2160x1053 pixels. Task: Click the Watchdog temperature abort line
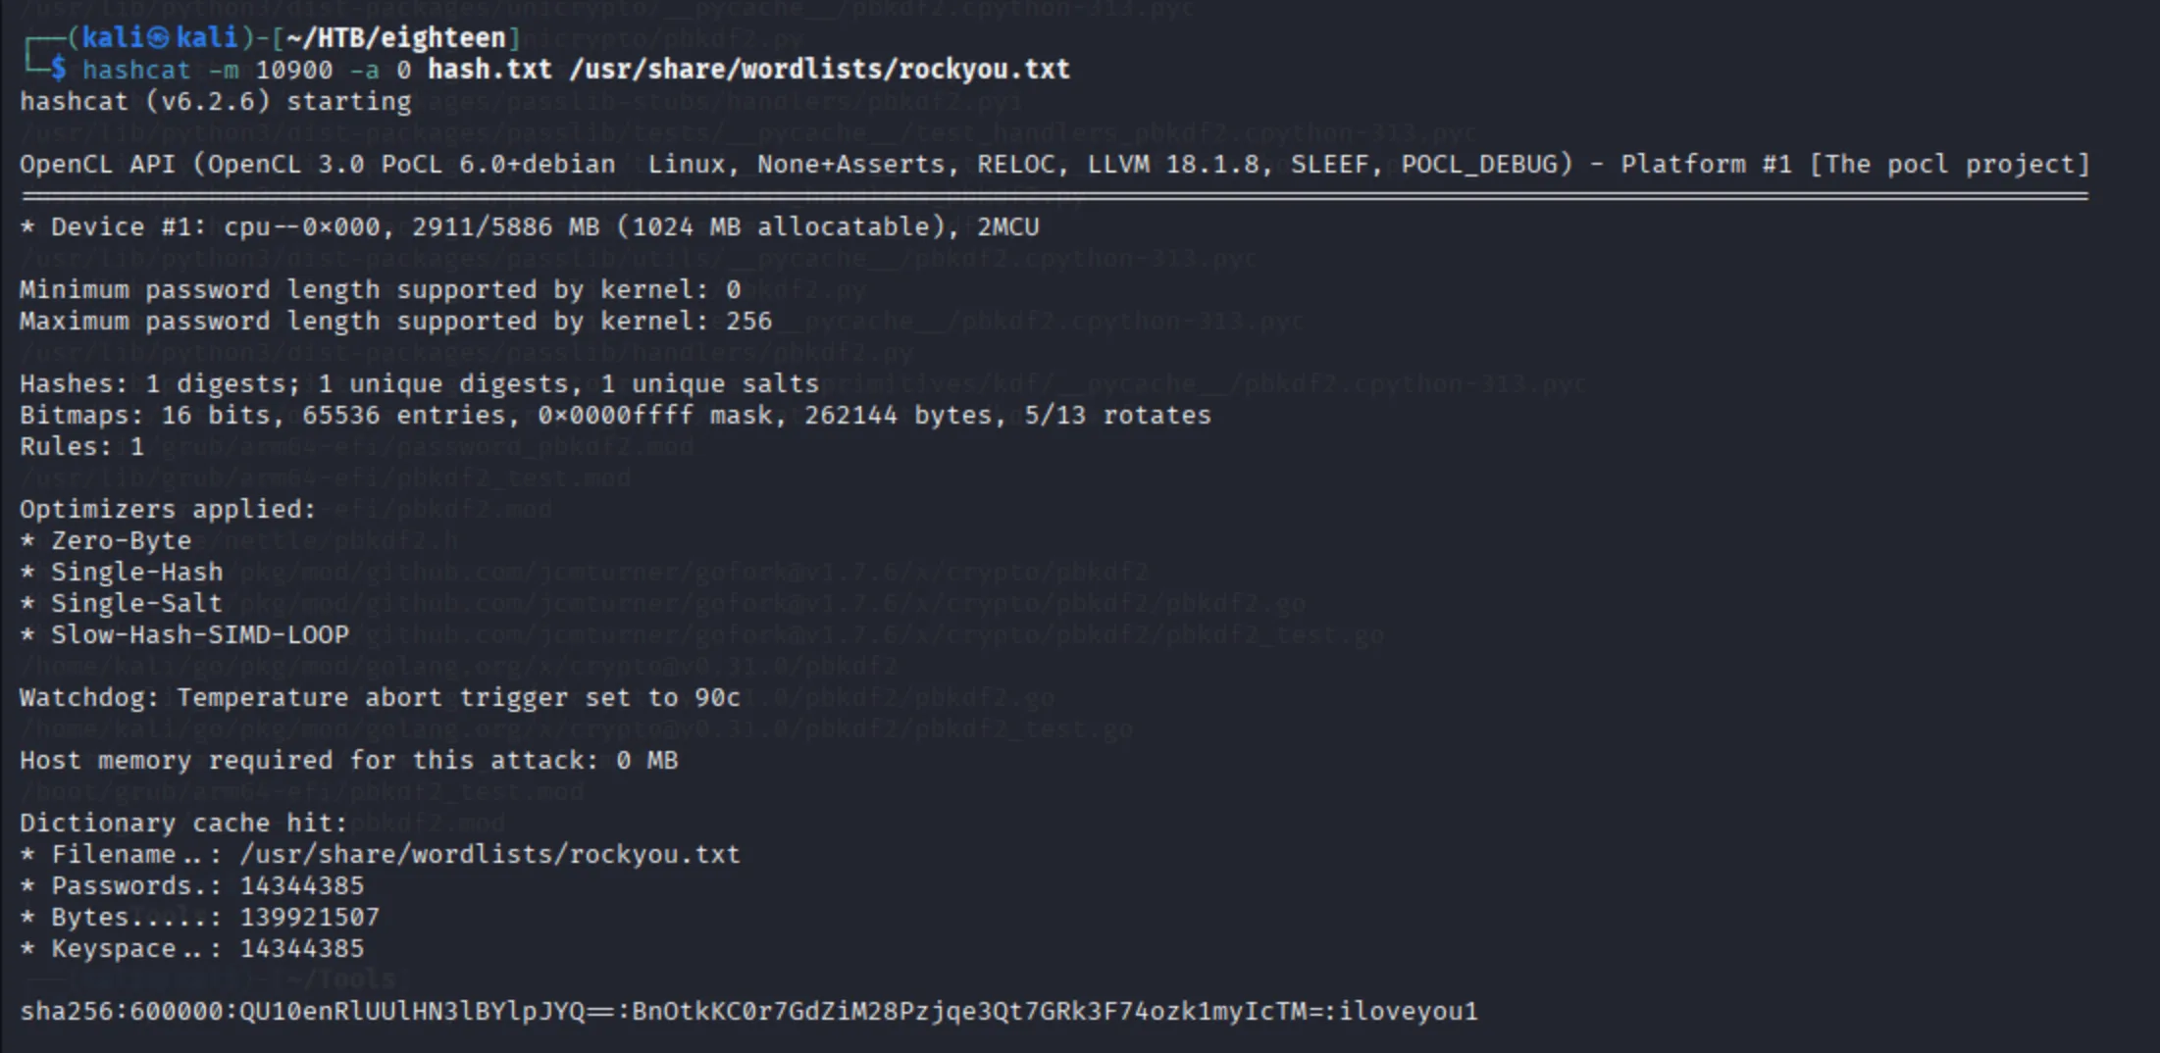pos(380,698)
